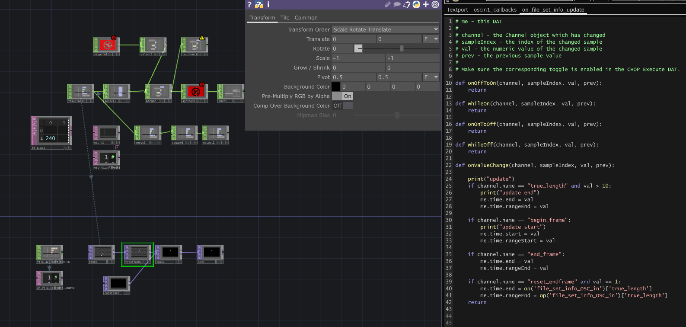This screenshot has height=327, width=686.
Task: Toggle Pre-Multiply RGB by Alpha switch
Action: click(x=342, y=96)
